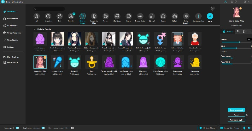Enable Background Sound Effect toggle
Image resolution: width=252 pixels, height=131 pixels.
(73, 128)
